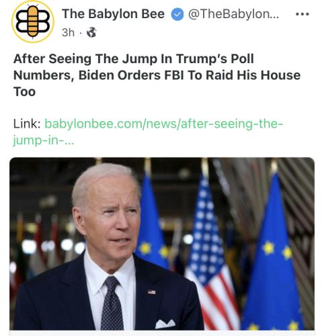The width and height of the screenshot is (324, 336).
Task: Click the globe public-audience icon
Action: pos(91,32)
